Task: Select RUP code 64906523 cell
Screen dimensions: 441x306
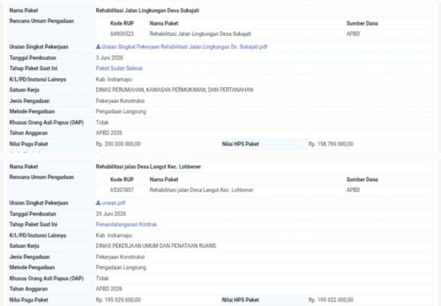Action: tap(122, 34)
